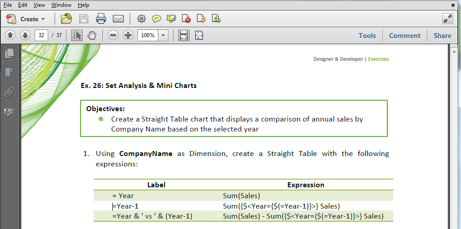
Task: Open the Attachments paperclip panel
Action: pyautogui.click(x=9, y=93)
